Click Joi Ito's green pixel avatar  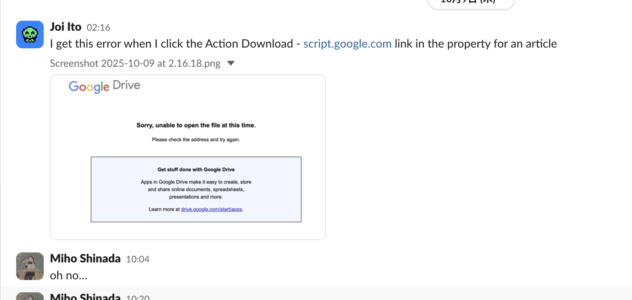coord(30,35)
